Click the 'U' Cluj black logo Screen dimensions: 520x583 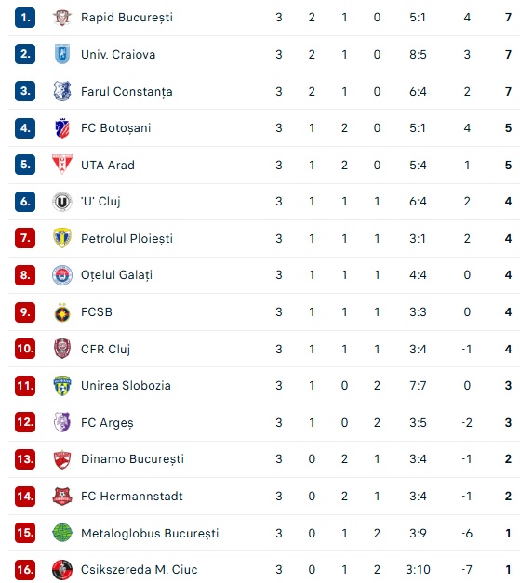[x=62, y=202]
